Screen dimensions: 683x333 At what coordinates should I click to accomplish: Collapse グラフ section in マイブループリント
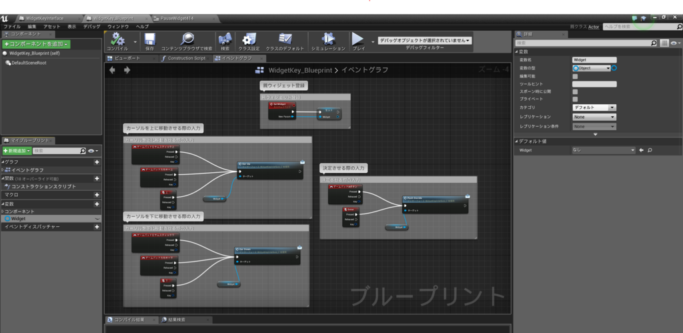pos(3,161)
